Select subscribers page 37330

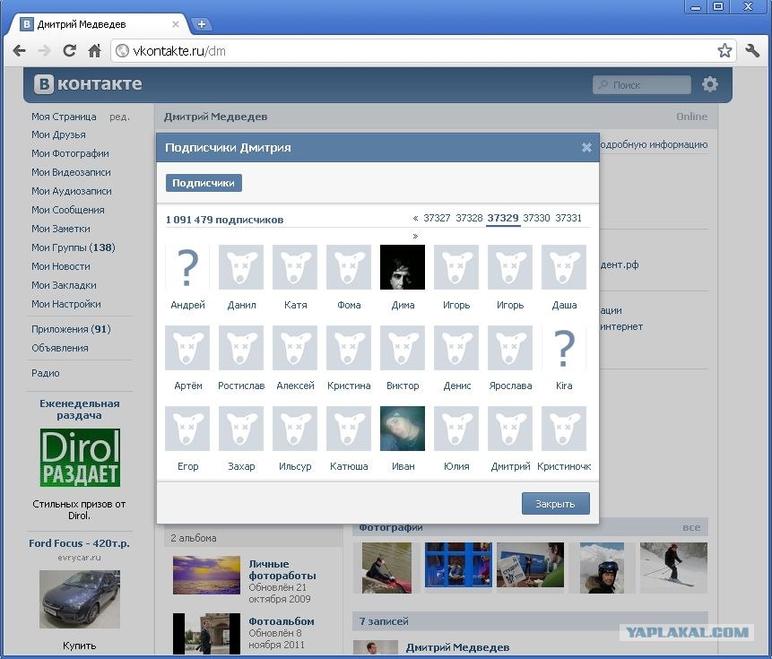coord(536,218)
